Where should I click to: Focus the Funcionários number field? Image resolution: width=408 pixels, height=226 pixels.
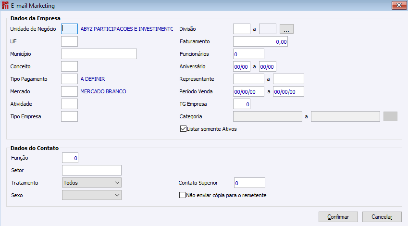pyautogui.click(x=248, y=54)
